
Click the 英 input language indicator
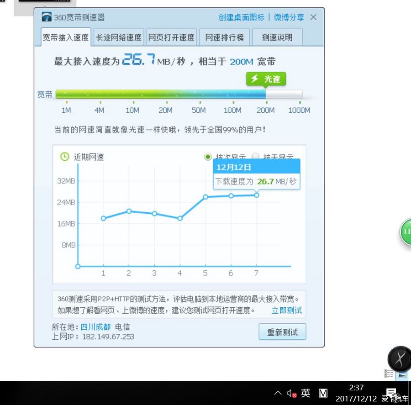click(x=306, y=393)
